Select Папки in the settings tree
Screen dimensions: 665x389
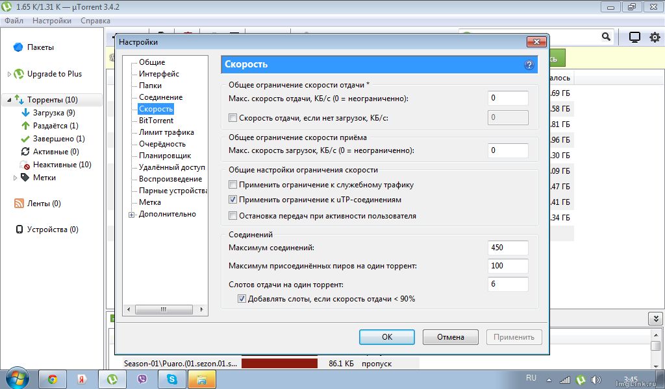pos(150,86)
